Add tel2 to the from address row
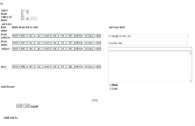The image size is (195, 126). point(70,36)
